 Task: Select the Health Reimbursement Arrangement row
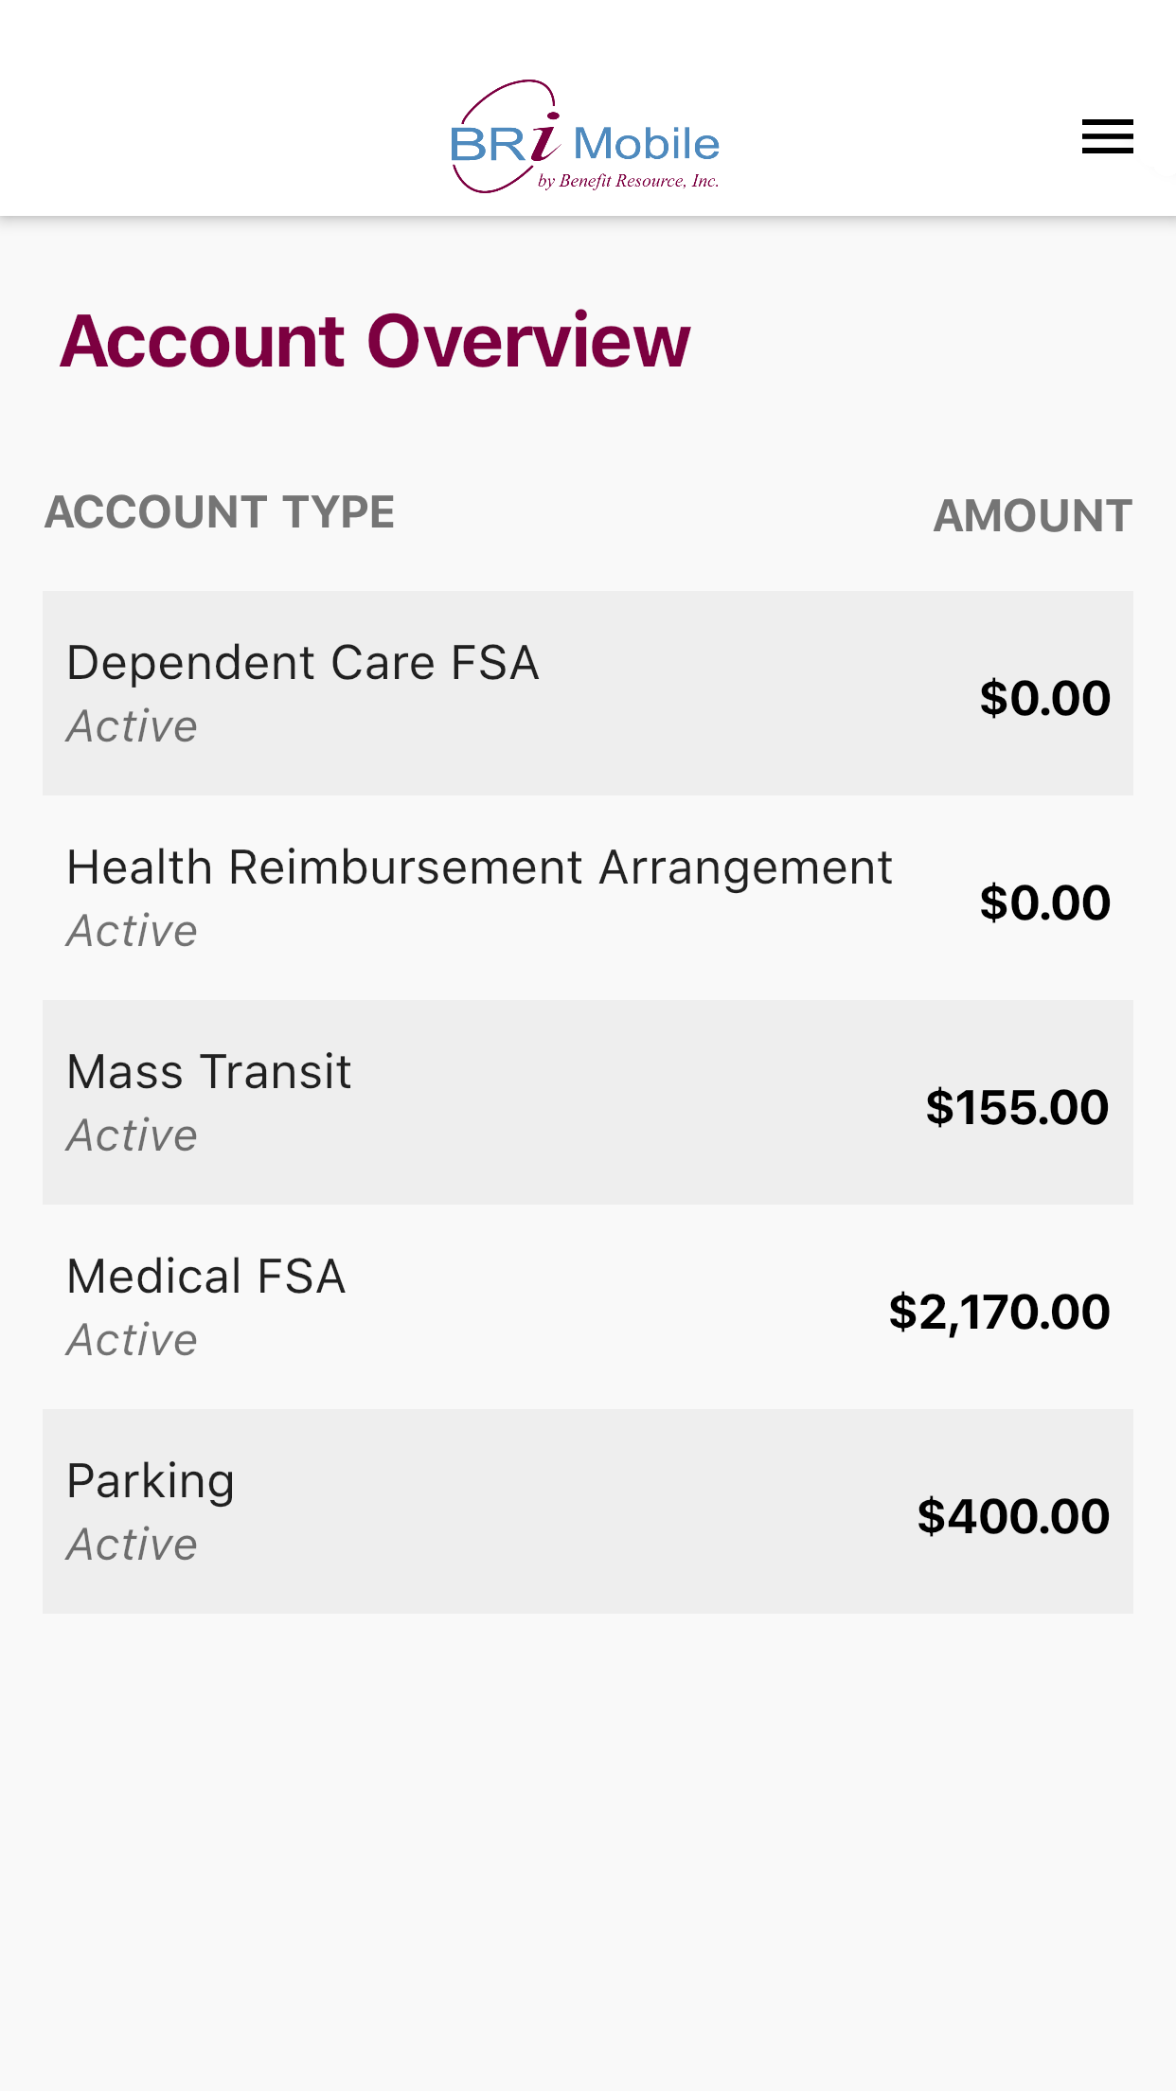479,867
